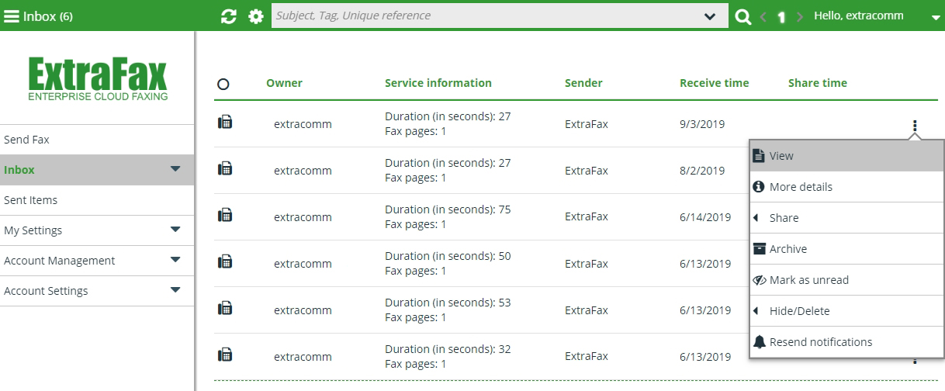Open the Hide/Delete submenu
945x391 pixels.
tap(846, 311)
